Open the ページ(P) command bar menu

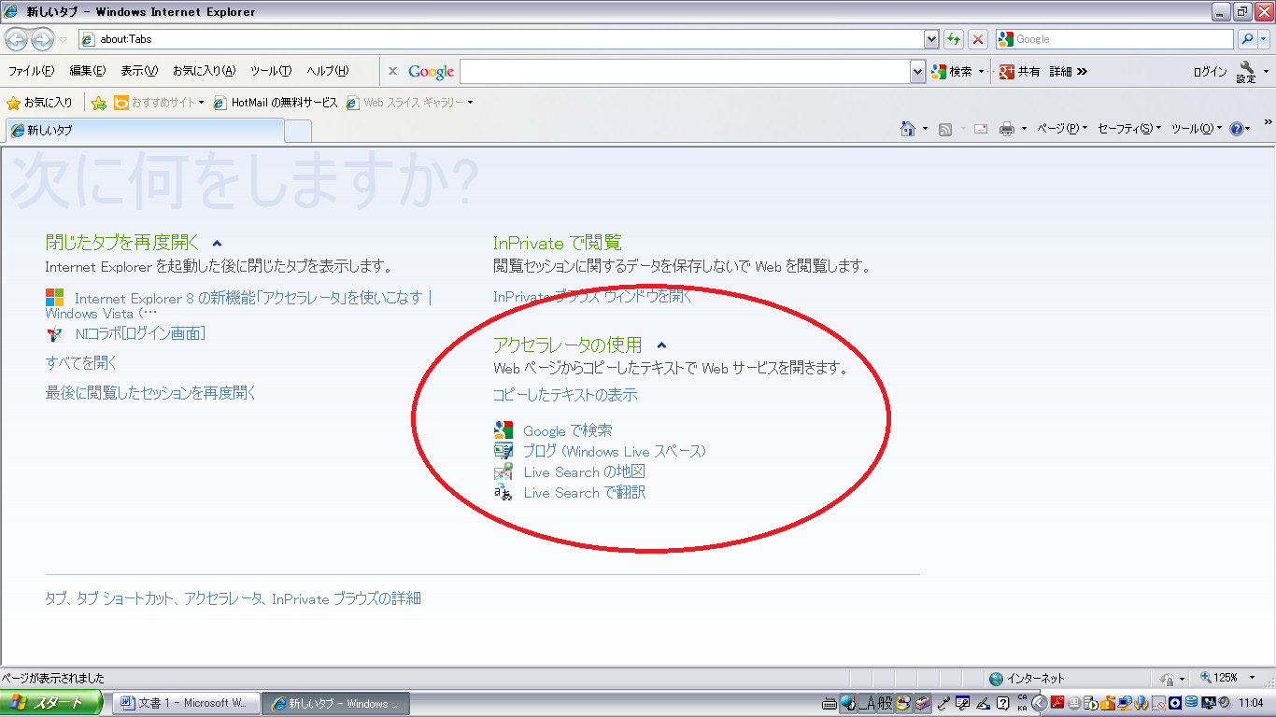[x=1062, y=129]
